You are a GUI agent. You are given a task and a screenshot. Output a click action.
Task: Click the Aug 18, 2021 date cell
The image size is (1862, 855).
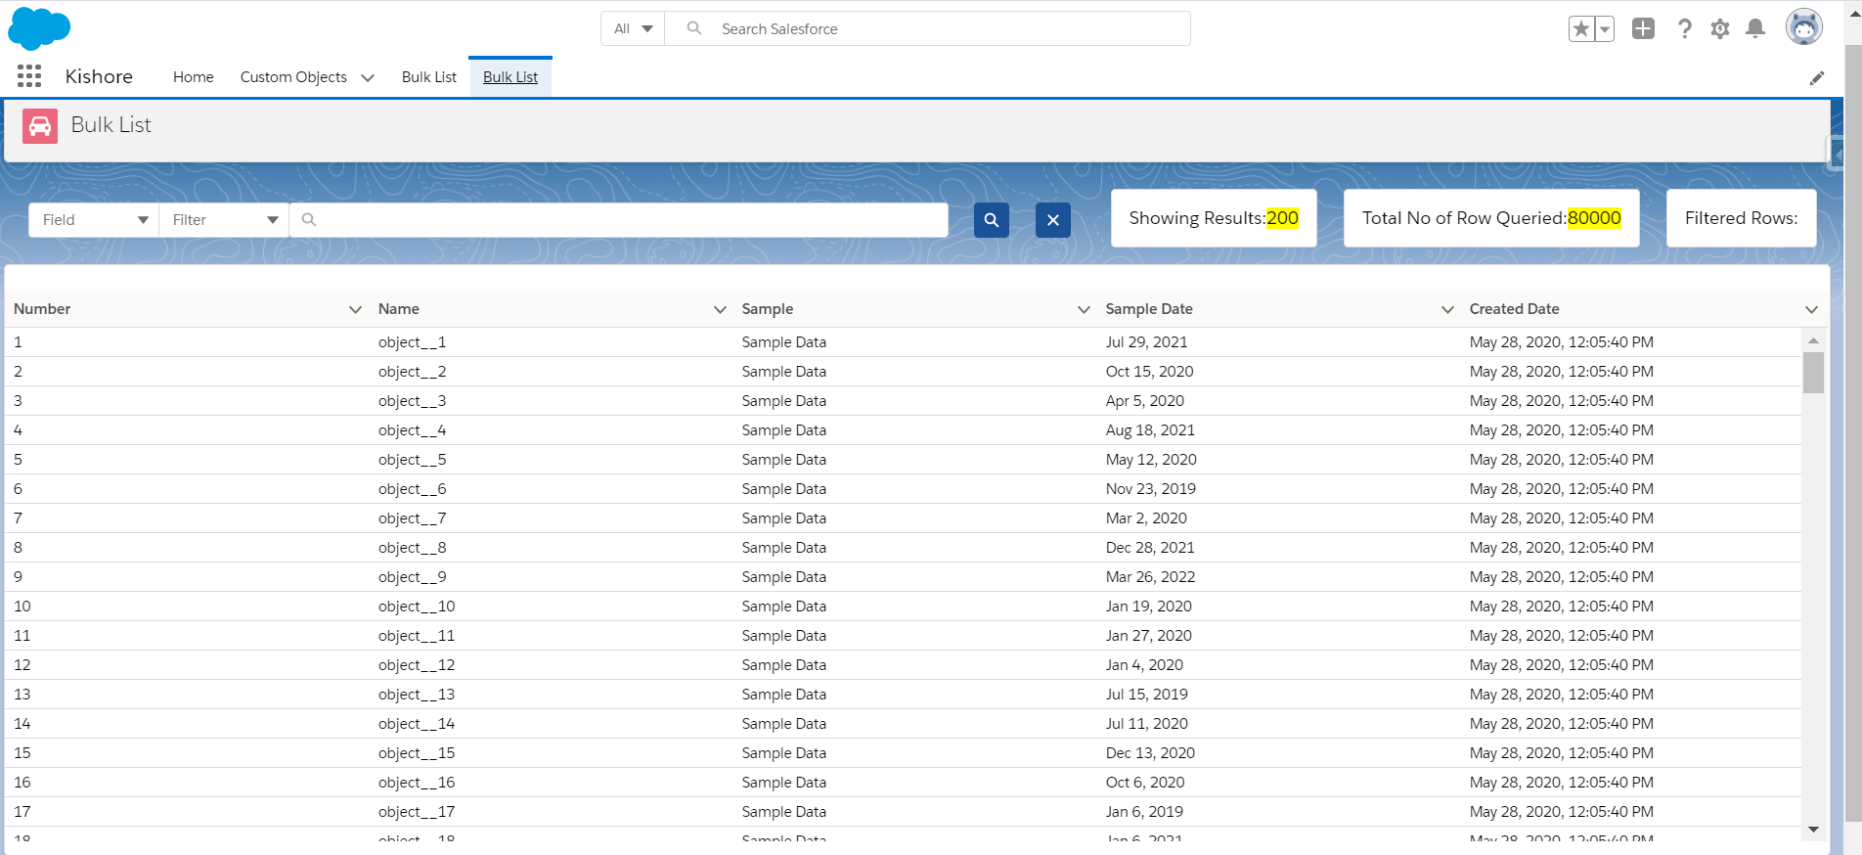pos(1150,430)
